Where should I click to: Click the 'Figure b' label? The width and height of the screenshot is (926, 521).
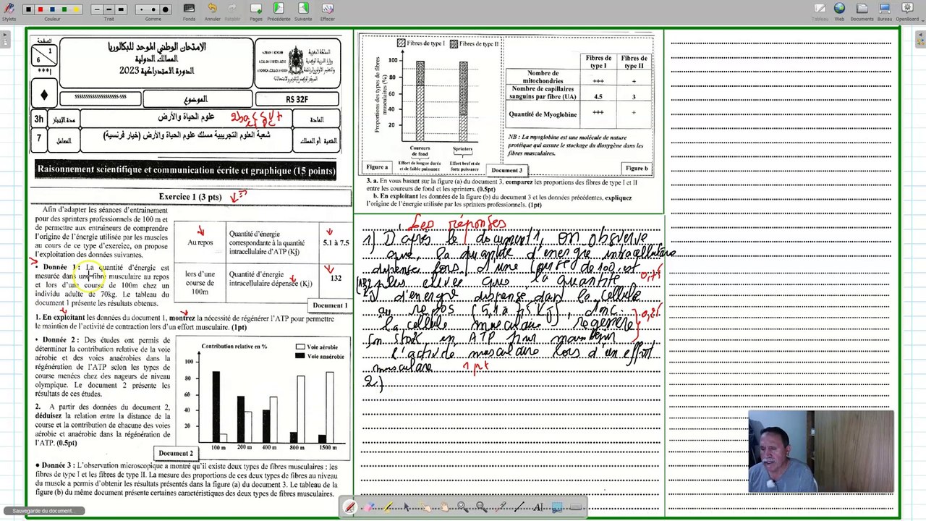tap(637, 168)
